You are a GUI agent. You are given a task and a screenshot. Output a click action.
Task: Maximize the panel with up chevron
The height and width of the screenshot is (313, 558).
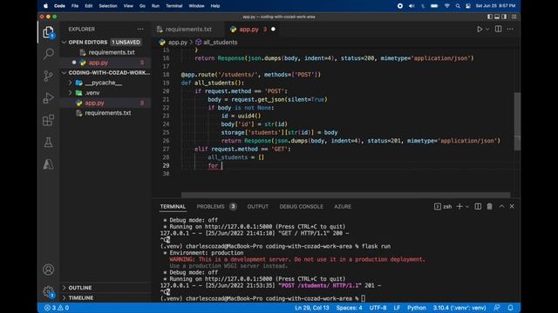501,206
